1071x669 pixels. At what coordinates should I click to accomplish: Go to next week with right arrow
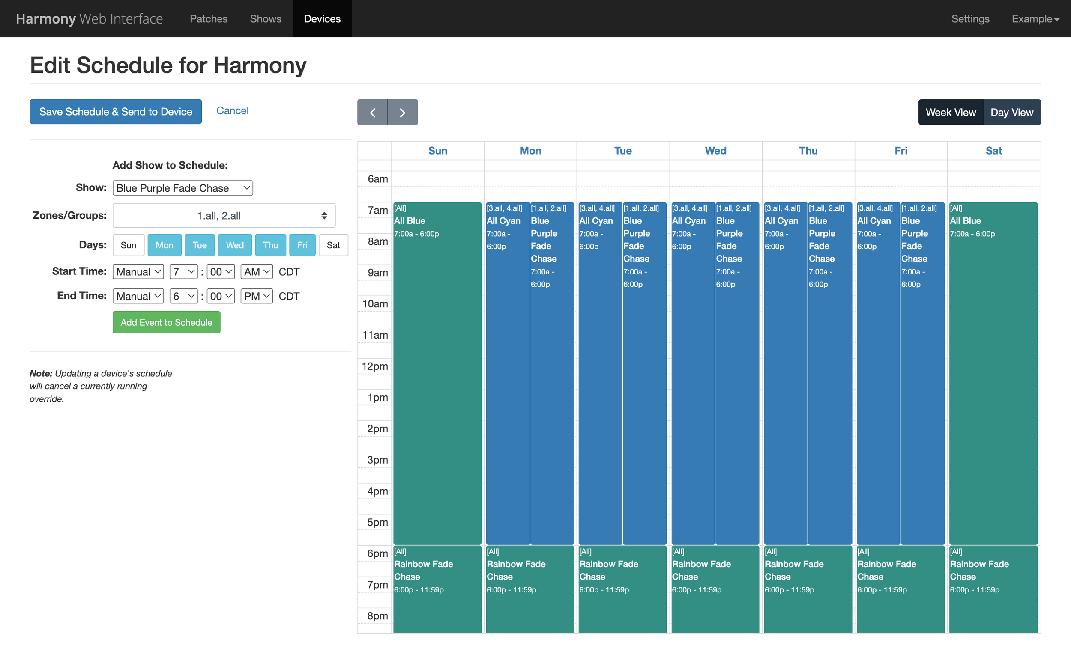point(402,113)
